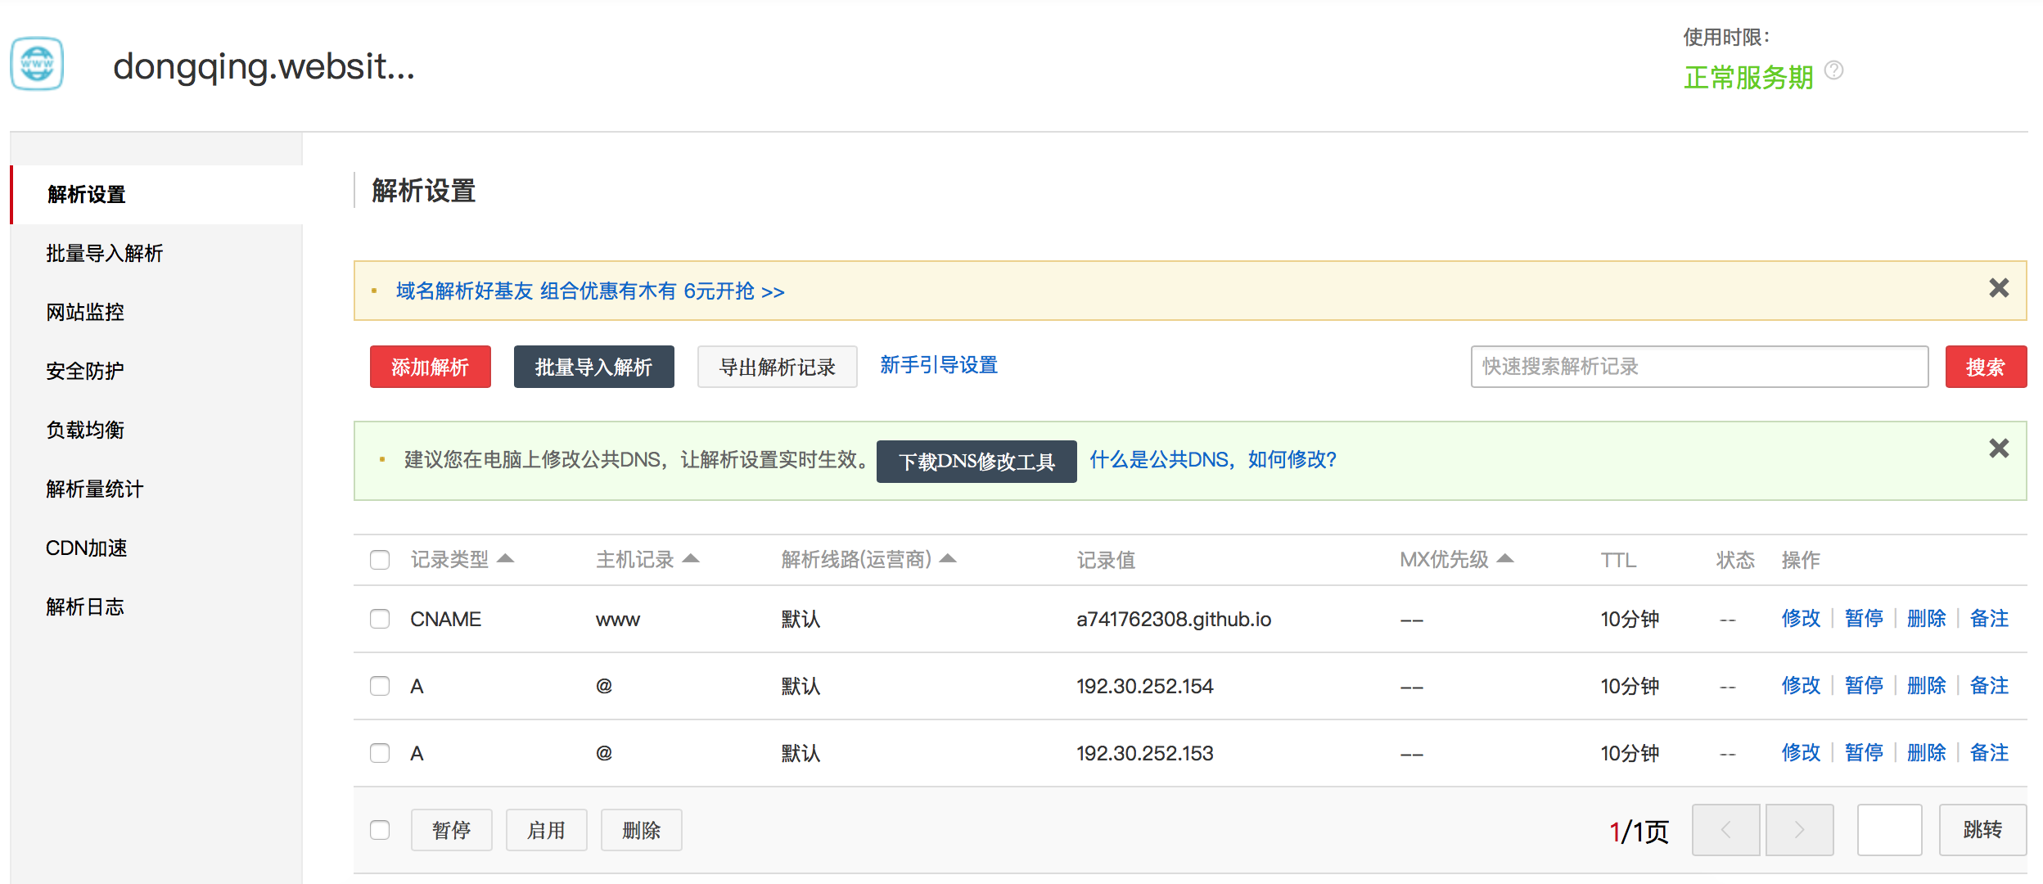2043x884 pixels.
Task: Sort by 记录类型 column arrow
Action: pos(505,558)
